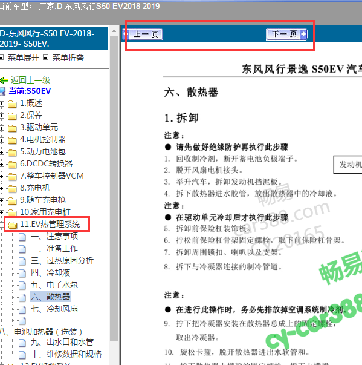Click the document icon beside 十、维修数据和规格

pos(22,355)
